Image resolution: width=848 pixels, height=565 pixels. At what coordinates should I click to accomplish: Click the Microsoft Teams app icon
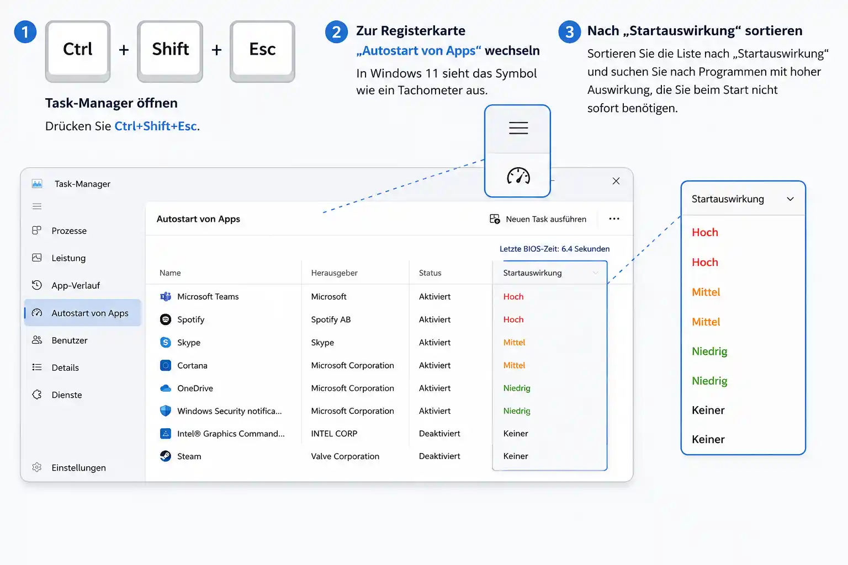166,296
